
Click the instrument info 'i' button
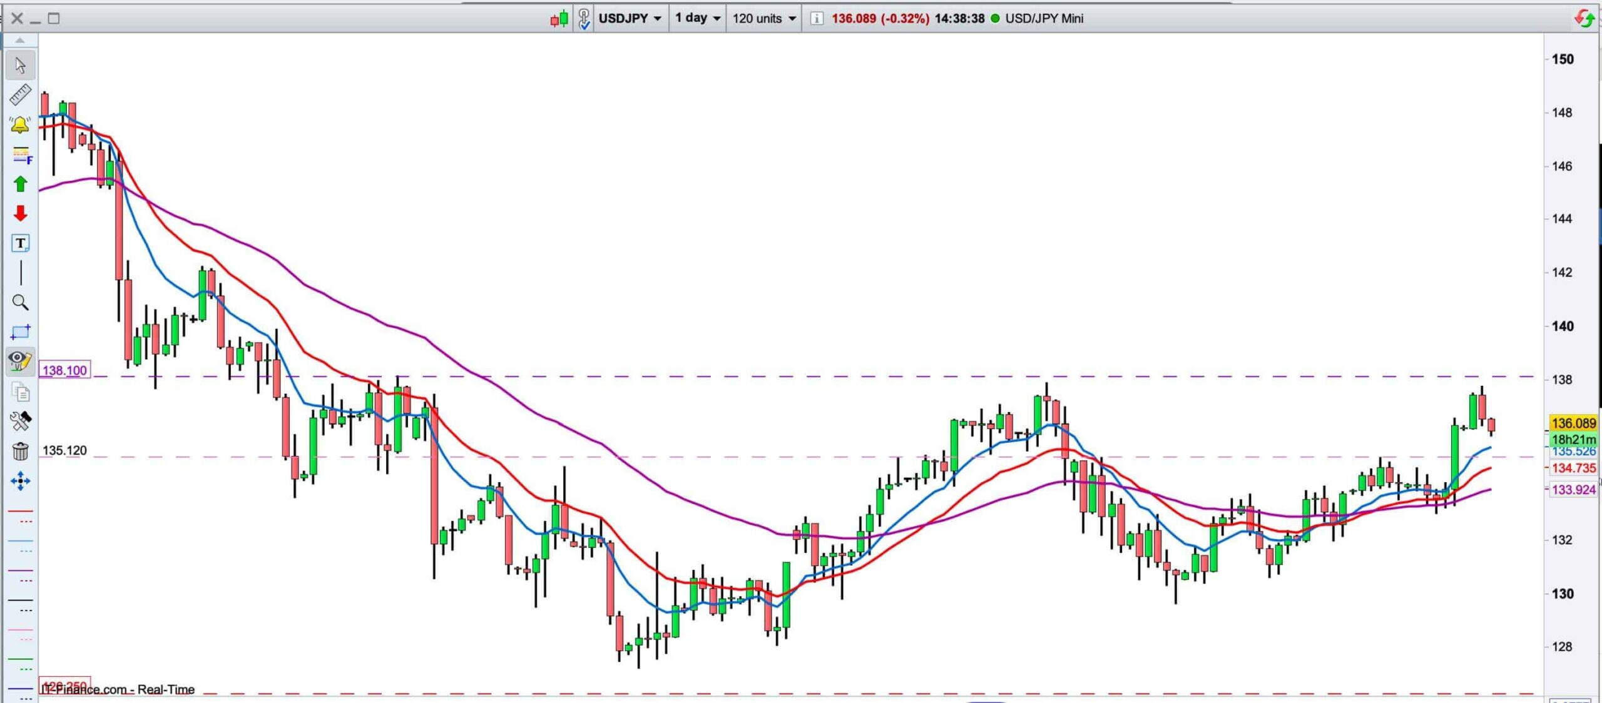coord(816,18)
